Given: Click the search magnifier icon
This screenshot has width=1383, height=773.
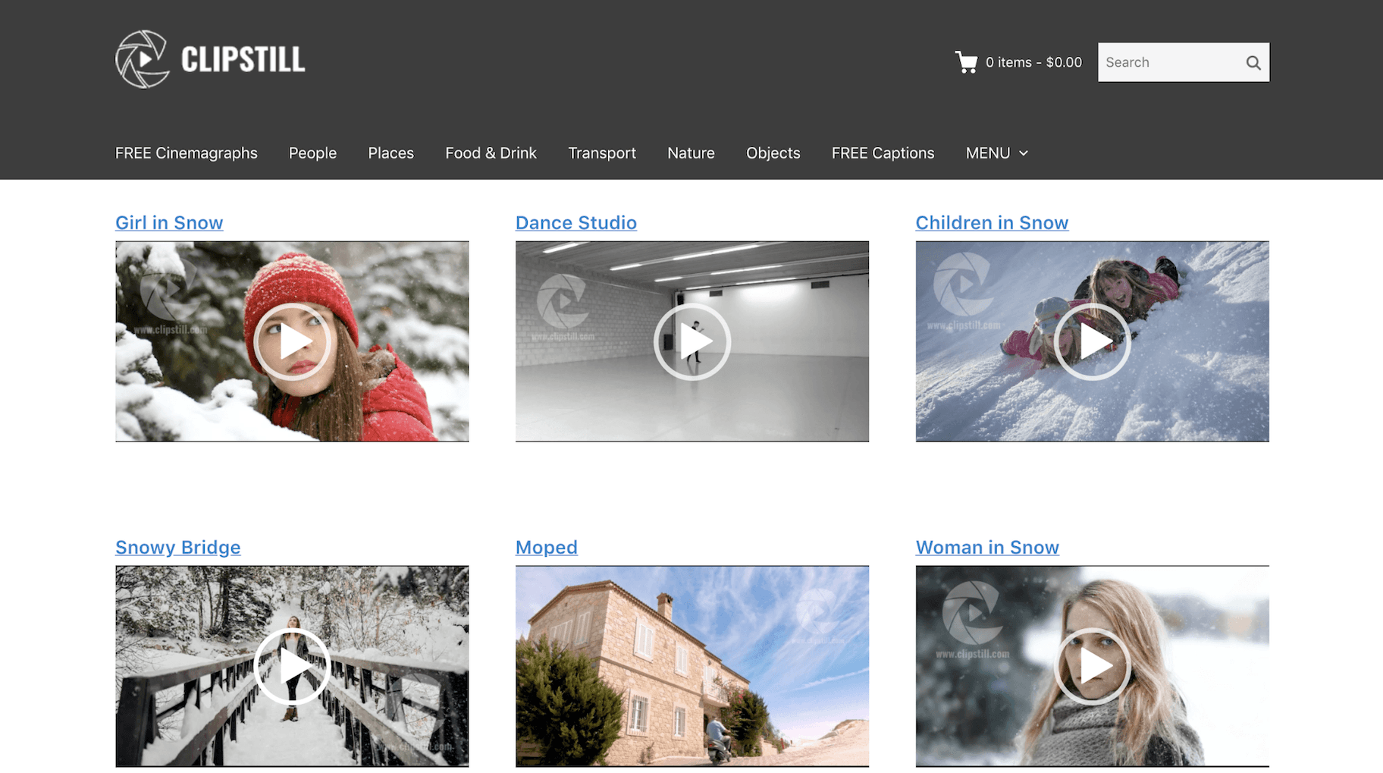Looking at the screenshot, I should coord(1253,63).
